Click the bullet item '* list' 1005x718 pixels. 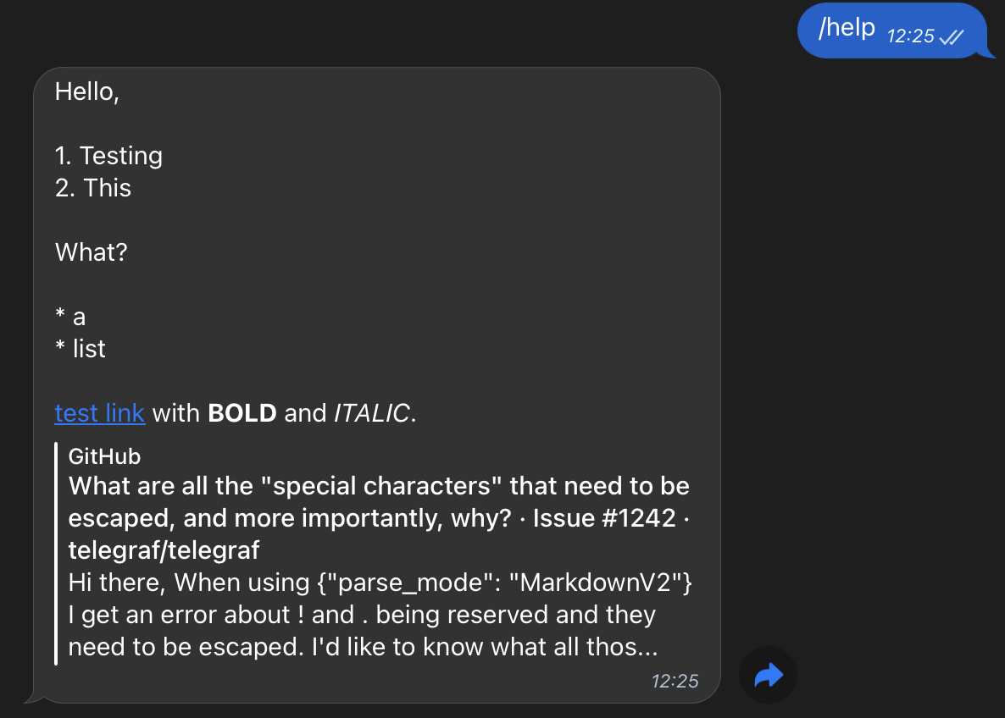point(81,348)
